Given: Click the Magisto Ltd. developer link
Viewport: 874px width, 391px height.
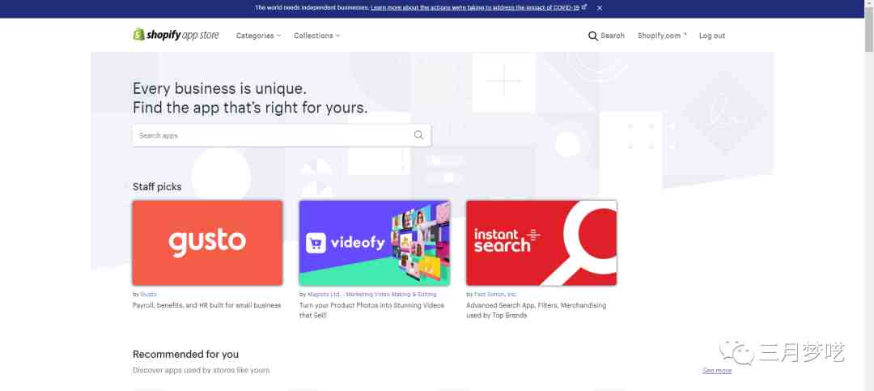Looking at the screenshot, I should 371,294.
